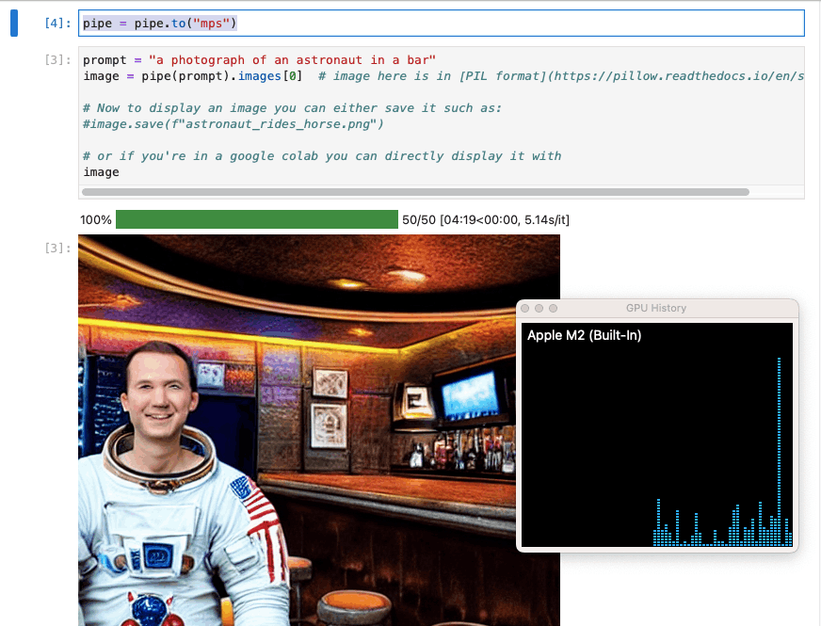The width and height of the screenshot is (821, 626).
Task: Click the green 100% progress bar
Action: [256, 219]
